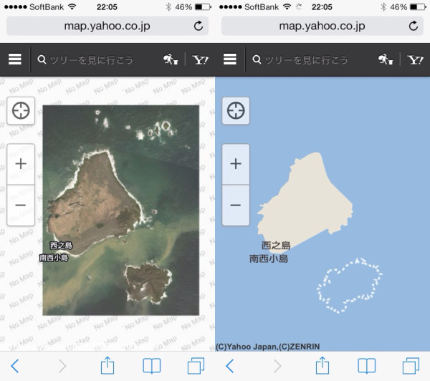The image size is (430, 381).
Task: Zoom in with plus on satellite photo
Action: (21, 164)
